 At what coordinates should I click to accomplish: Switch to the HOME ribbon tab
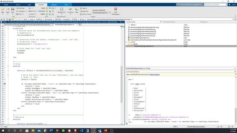coord(6,5)
